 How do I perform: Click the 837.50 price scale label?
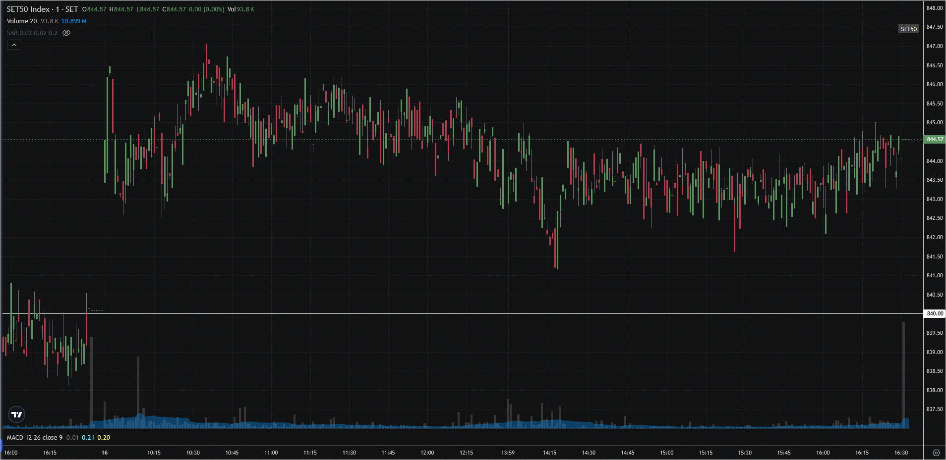[935, 409]
